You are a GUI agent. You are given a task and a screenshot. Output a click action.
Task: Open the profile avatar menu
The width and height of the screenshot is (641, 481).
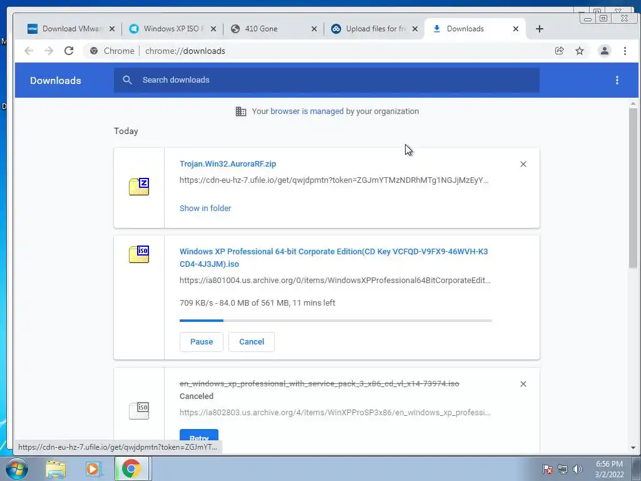point(604,51)
